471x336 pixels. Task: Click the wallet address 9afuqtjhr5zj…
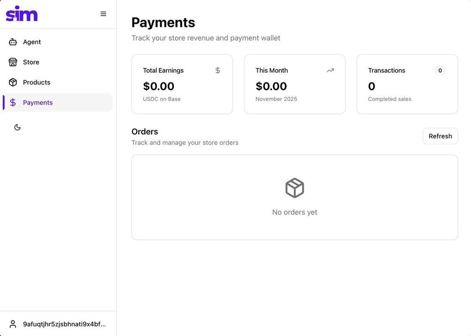point(64,324)
